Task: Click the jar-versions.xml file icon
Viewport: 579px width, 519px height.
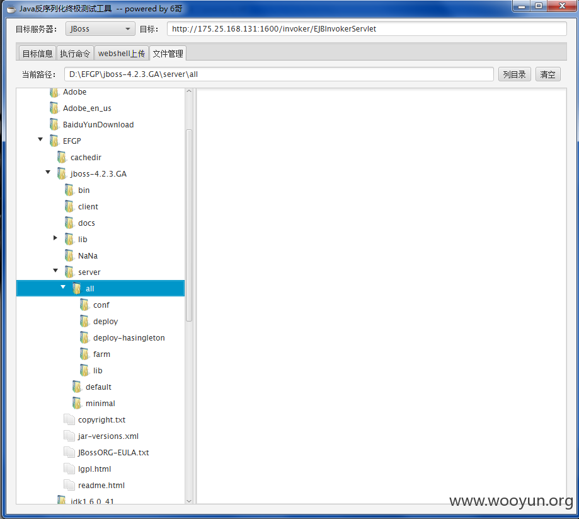Action: coord(69,436)
